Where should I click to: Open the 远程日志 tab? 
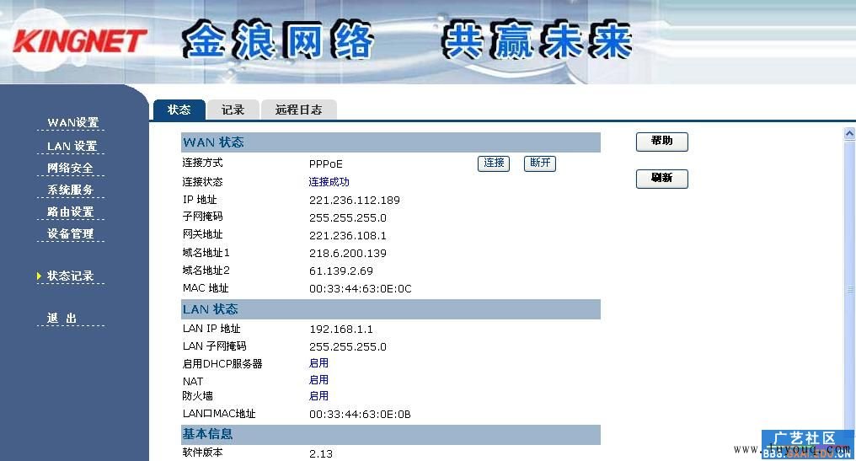[298, 110]
